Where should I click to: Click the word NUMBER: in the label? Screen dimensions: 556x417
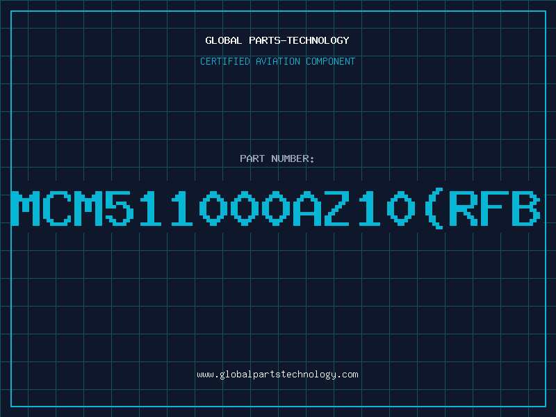293,158
